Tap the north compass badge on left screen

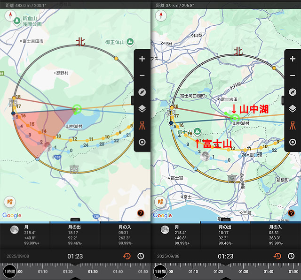[10, 15]
